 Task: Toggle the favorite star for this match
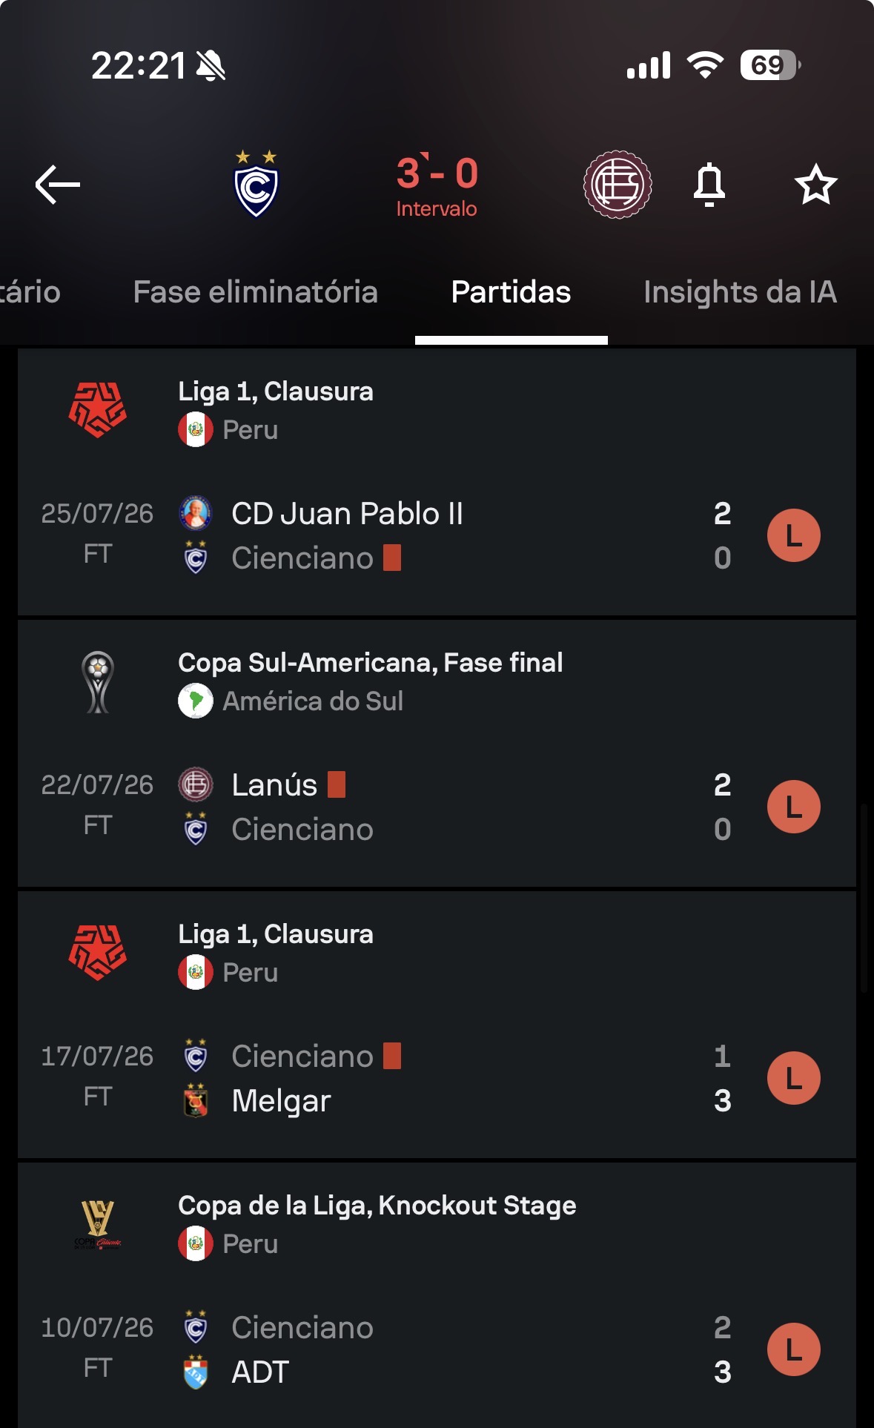tap(815, 185)
